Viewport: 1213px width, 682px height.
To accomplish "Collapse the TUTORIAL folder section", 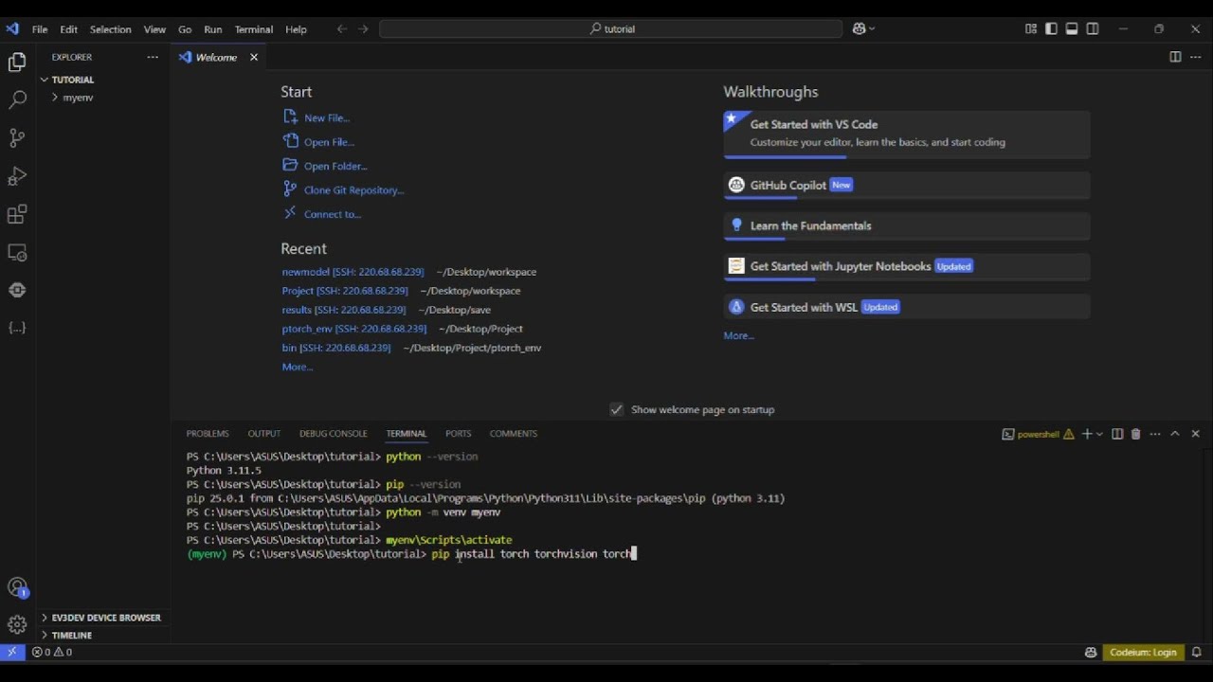I will click(x=73, y=80).
